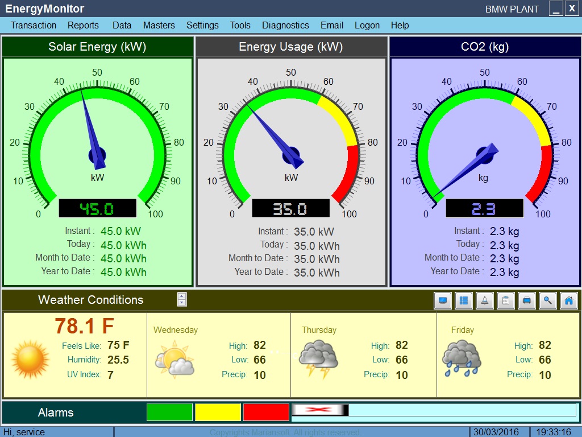
Task: Click the magnifier search icon
Action: coord(547,300)
